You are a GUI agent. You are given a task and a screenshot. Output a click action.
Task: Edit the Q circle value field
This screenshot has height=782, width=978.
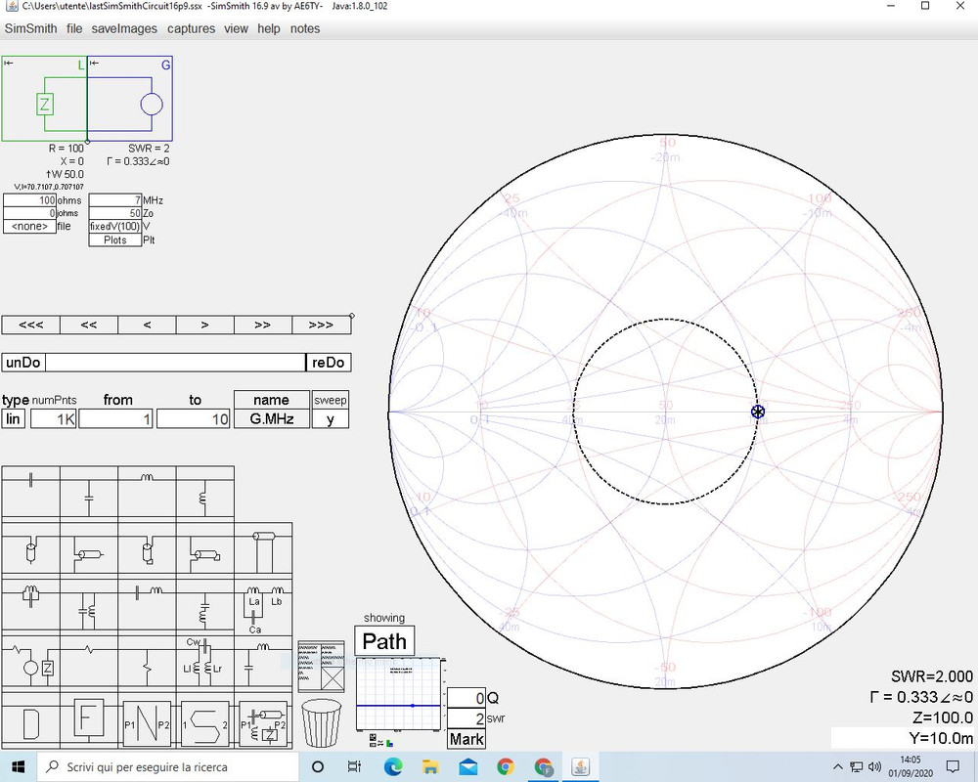click(x=467, y=699)
